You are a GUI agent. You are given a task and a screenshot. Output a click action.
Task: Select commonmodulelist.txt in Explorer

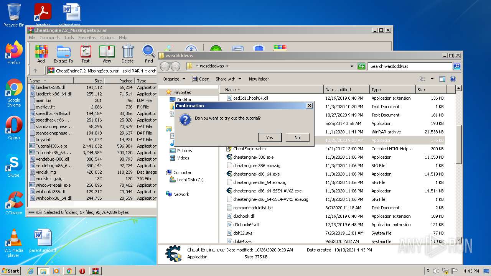click(253, 208)
